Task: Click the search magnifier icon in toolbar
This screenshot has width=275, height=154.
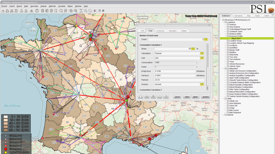Action: [x=61, y=11]
